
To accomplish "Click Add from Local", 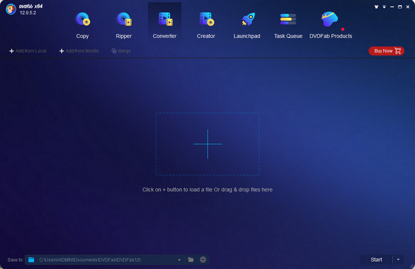I will point(28,51).
